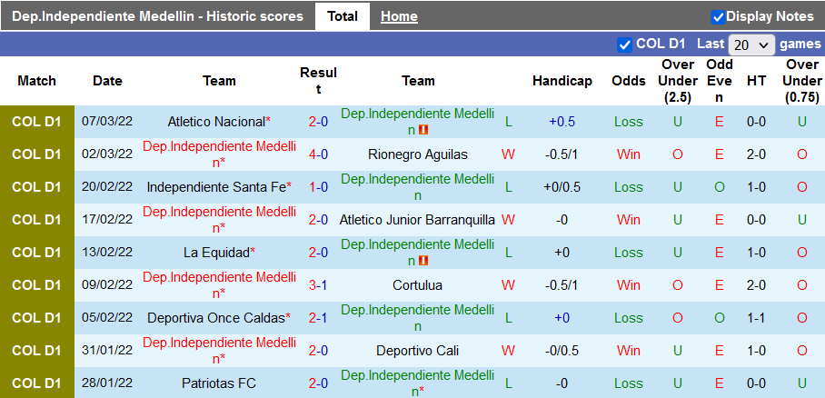The height and width of the screenshot is (398, 825).
Task: Click the red card icon beside Medellin
Action: 423,131
